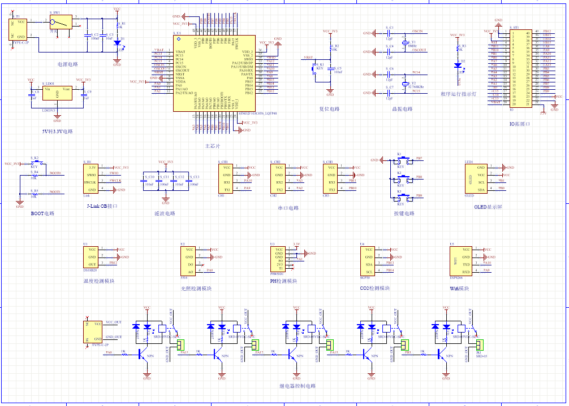
Task: Click the S_C4 12pF capacitor
Action: [x=389, y=52]
